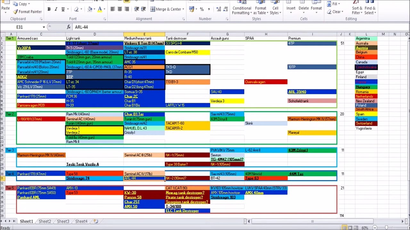Decrease indent
This screenshot has width=410, height=230.
(x=137, y=9)
